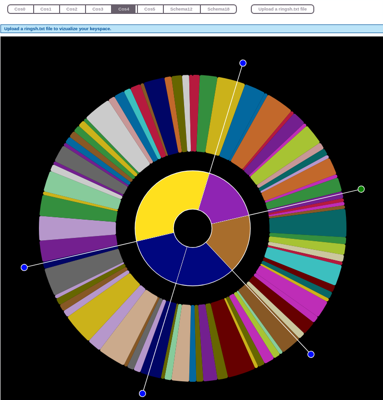Click the Upload a ringsh.txt file button

point(283,9)
